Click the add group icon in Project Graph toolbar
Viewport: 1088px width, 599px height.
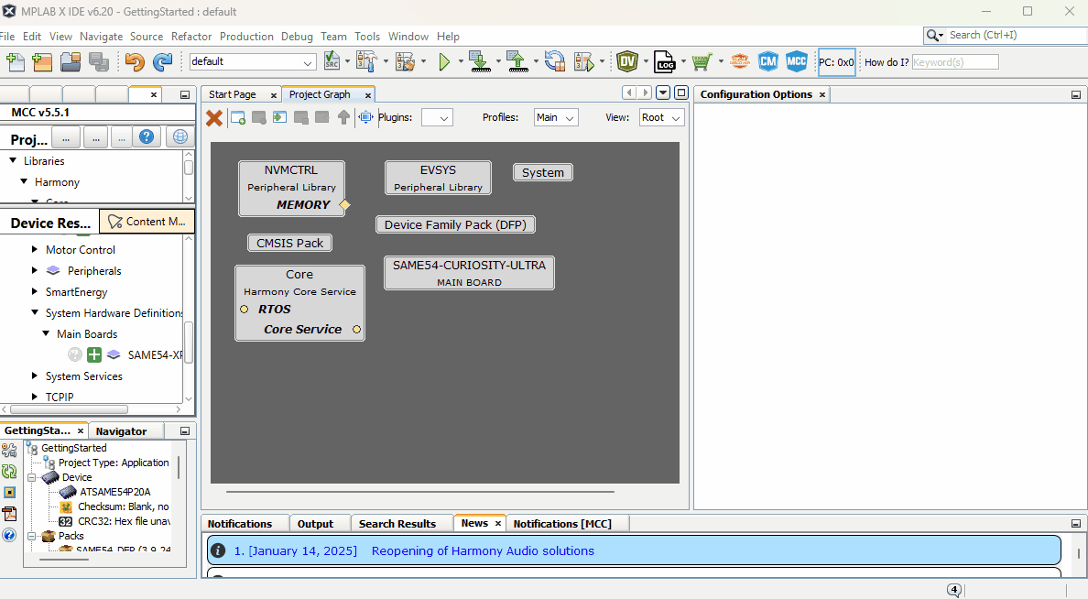pos(238,117)
